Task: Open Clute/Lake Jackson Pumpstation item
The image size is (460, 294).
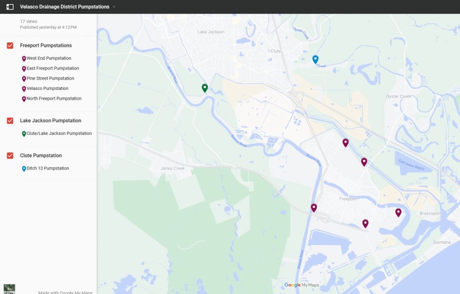Action: tap(59, 134)
